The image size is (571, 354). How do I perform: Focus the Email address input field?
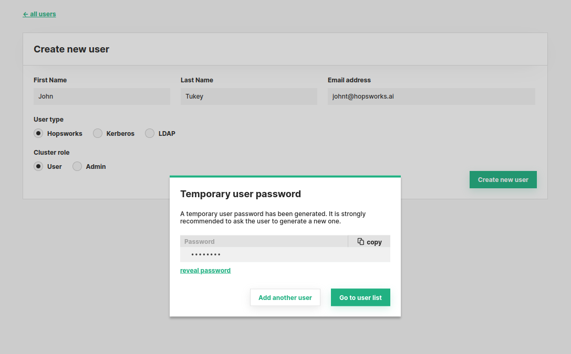(x=431, y=96)
